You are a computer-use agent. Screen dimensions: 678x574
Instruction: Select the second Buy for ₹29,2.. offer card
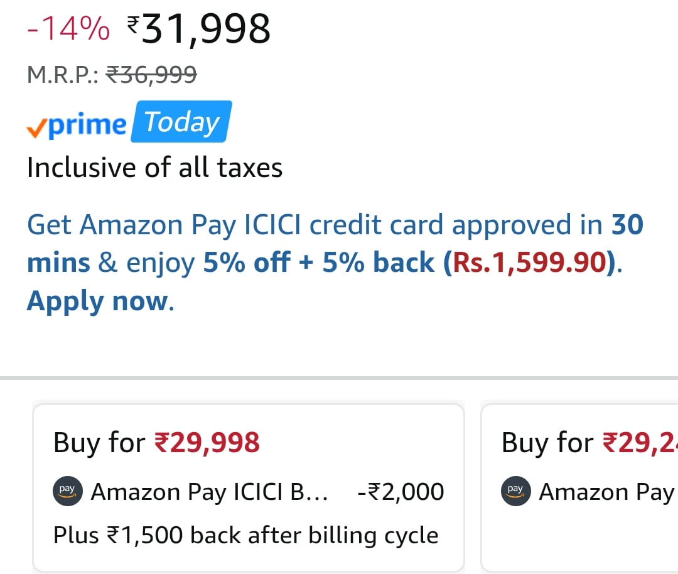pos(579,488)
